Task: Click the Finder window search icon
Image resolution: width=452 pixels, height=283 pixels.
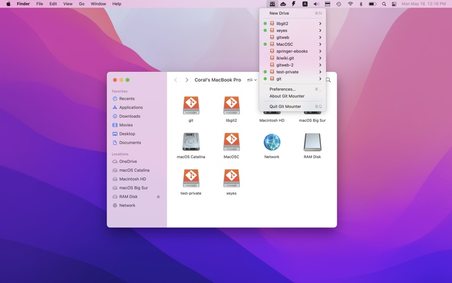Action: [328, 80]
